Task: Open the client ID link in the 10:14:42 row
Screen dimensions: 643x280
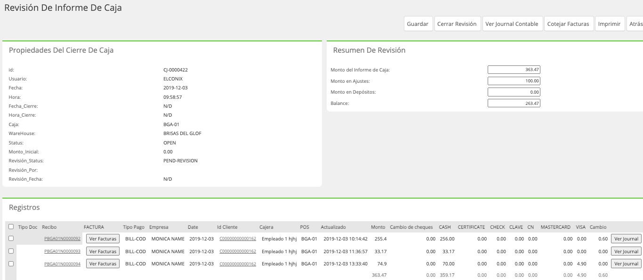Action: (238, 239)
